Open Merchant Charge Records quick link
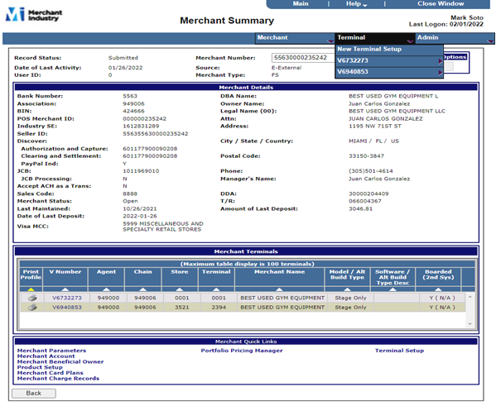 click(58, 379)
